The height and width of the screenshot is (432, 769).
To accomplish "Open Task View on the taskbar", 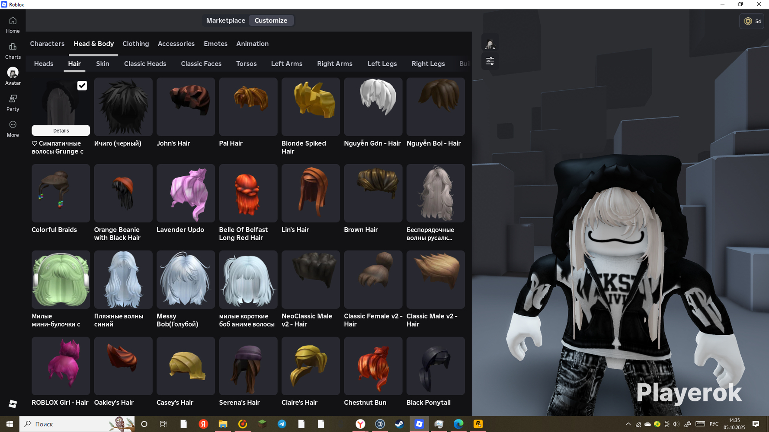I will point(163,424).
